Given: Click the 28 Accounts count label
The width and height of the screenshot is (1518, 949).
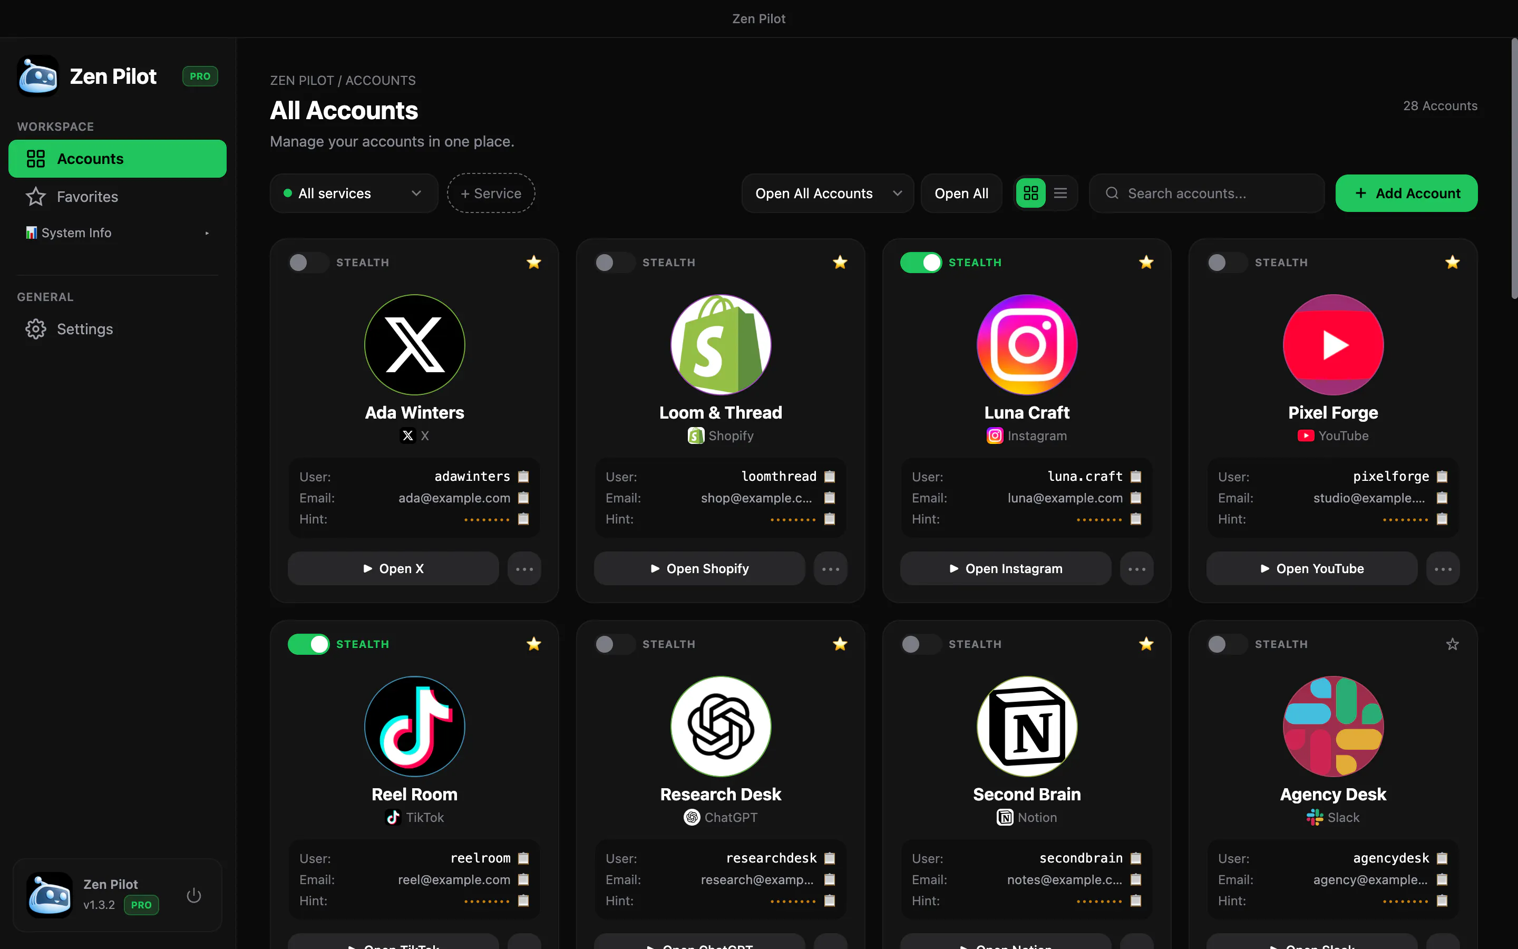Looking at the screenshot, I should 1440,106.
